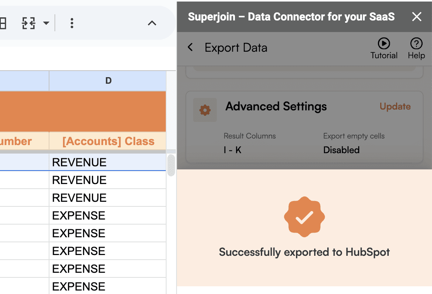Go back from Export Data screen
The width and height of the screenshot is (432, 294).
(x=190, y=47)
